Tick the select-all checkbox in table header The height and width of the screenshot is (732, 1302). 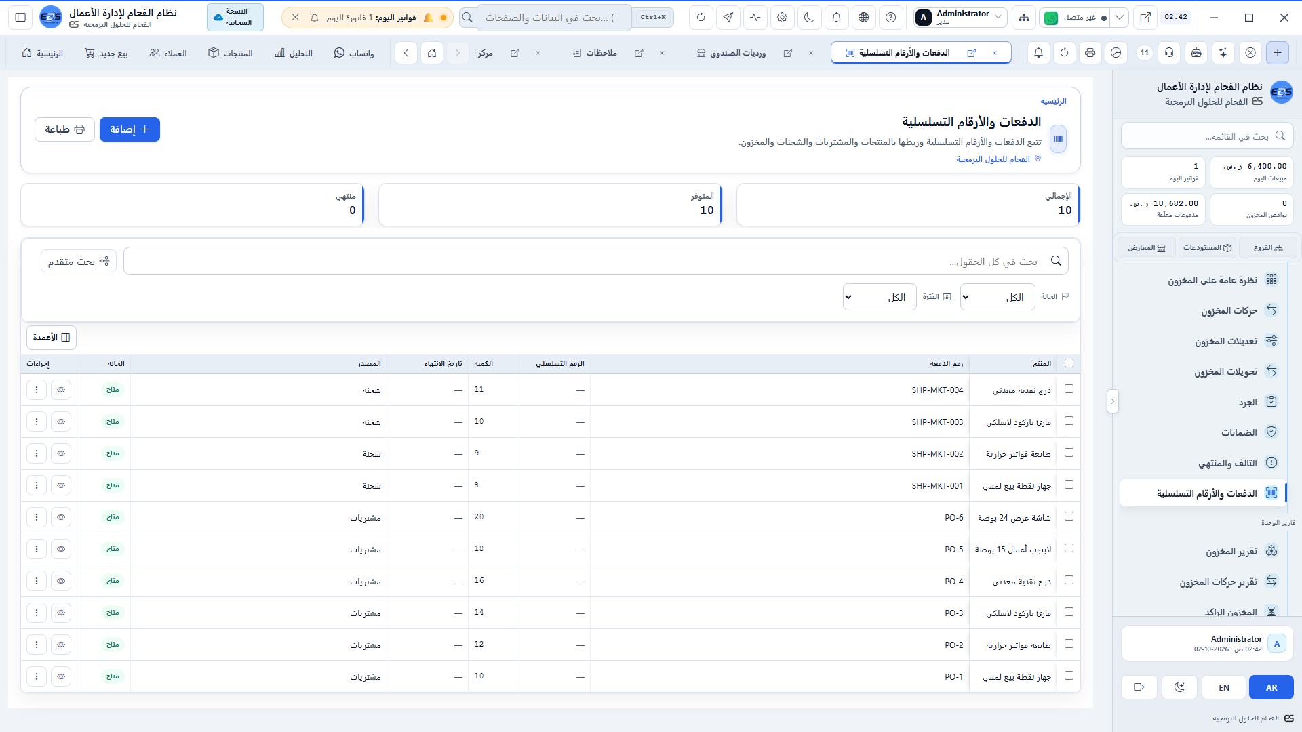1069,363
